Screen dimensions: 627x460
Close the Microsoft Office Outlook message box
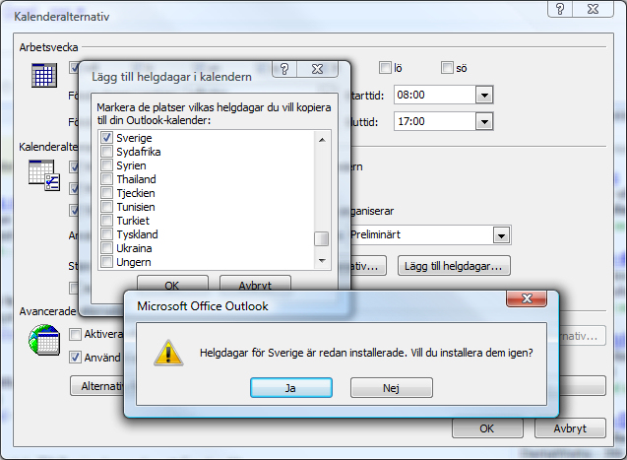(527, 298)
